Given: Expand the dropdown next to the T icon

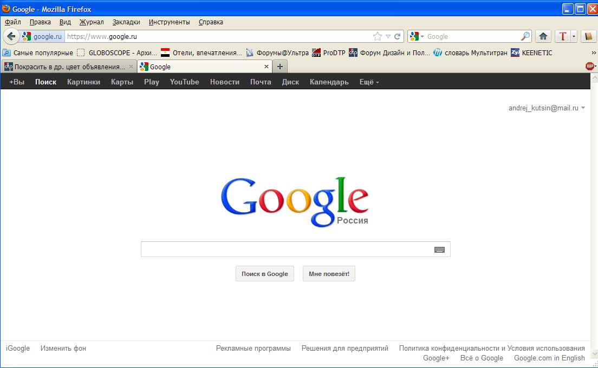Looking at the screenshot, I should [574, 37].
